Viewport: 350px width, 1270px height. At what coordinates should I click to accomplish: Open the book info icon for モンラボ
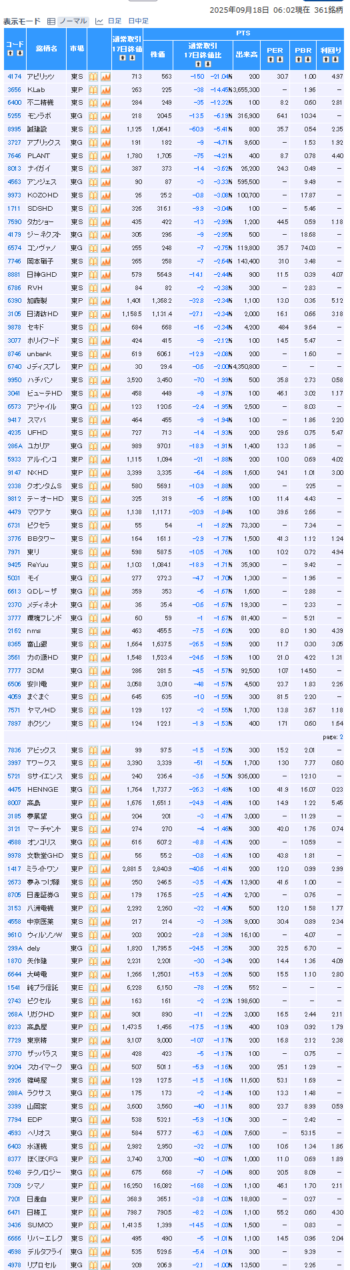click(93, 116)
